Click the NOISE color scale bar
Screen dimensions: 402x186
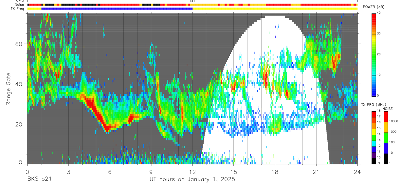(x=385, y=137)
